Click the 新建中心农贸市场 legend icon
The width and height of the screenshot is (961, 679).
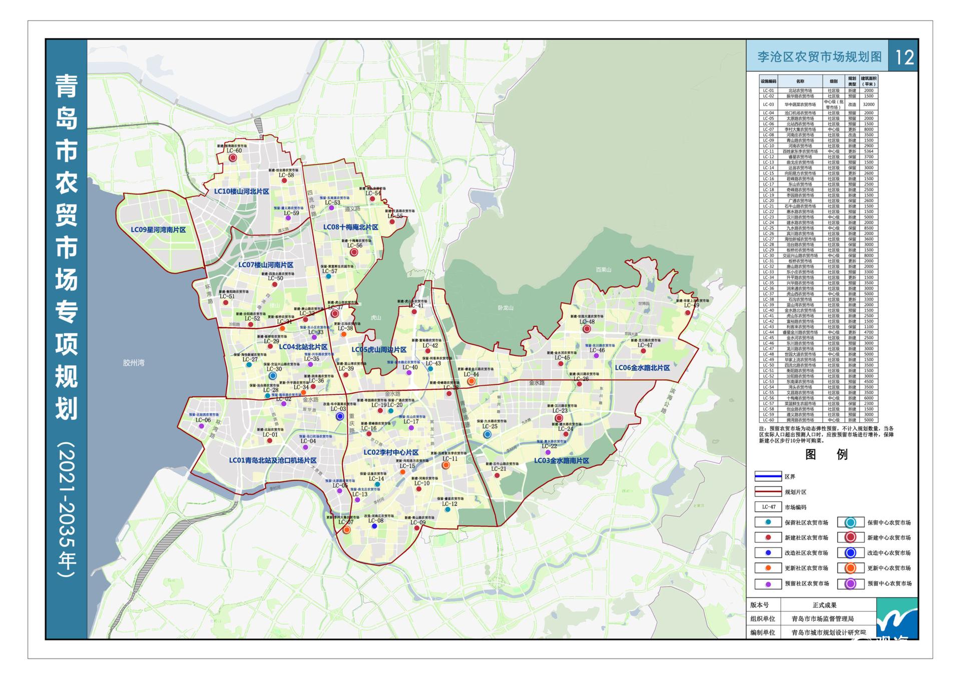click(x=850, y=538)
